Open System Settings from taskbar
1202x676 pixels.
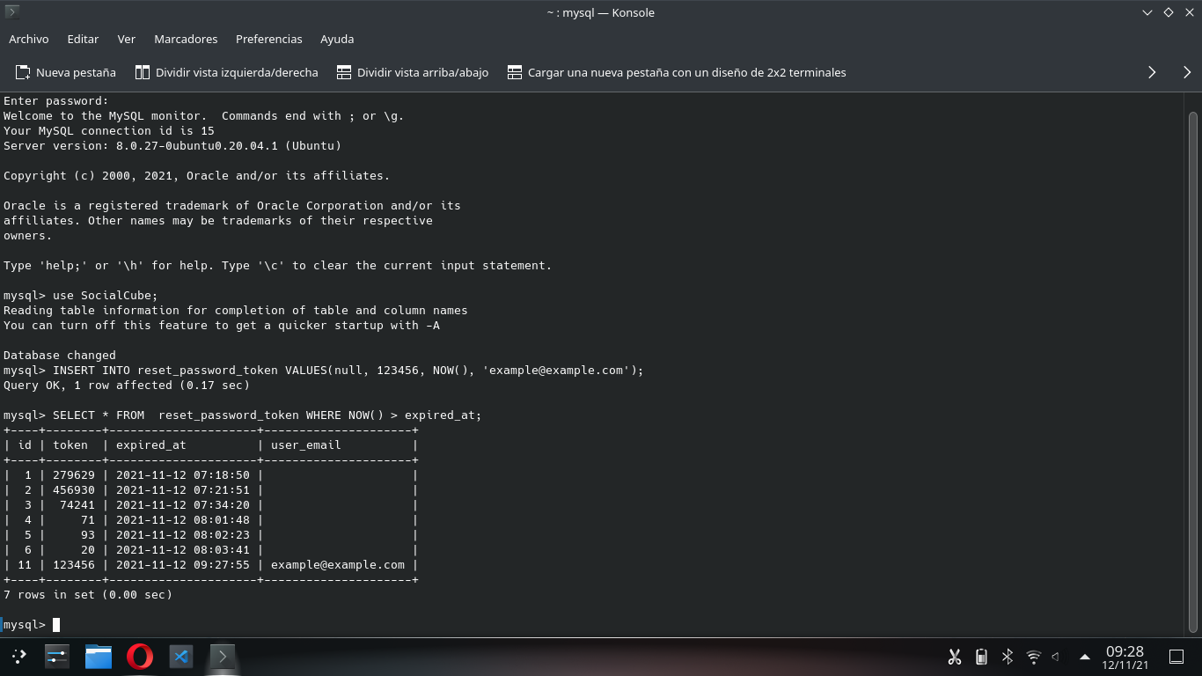tap(57, 657)
